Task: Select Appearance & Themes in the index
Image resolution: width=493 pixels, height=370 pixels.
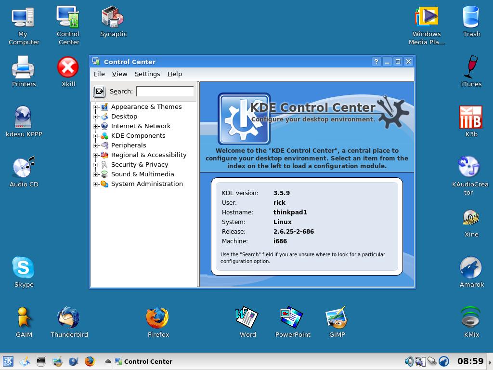Action: 146,106
